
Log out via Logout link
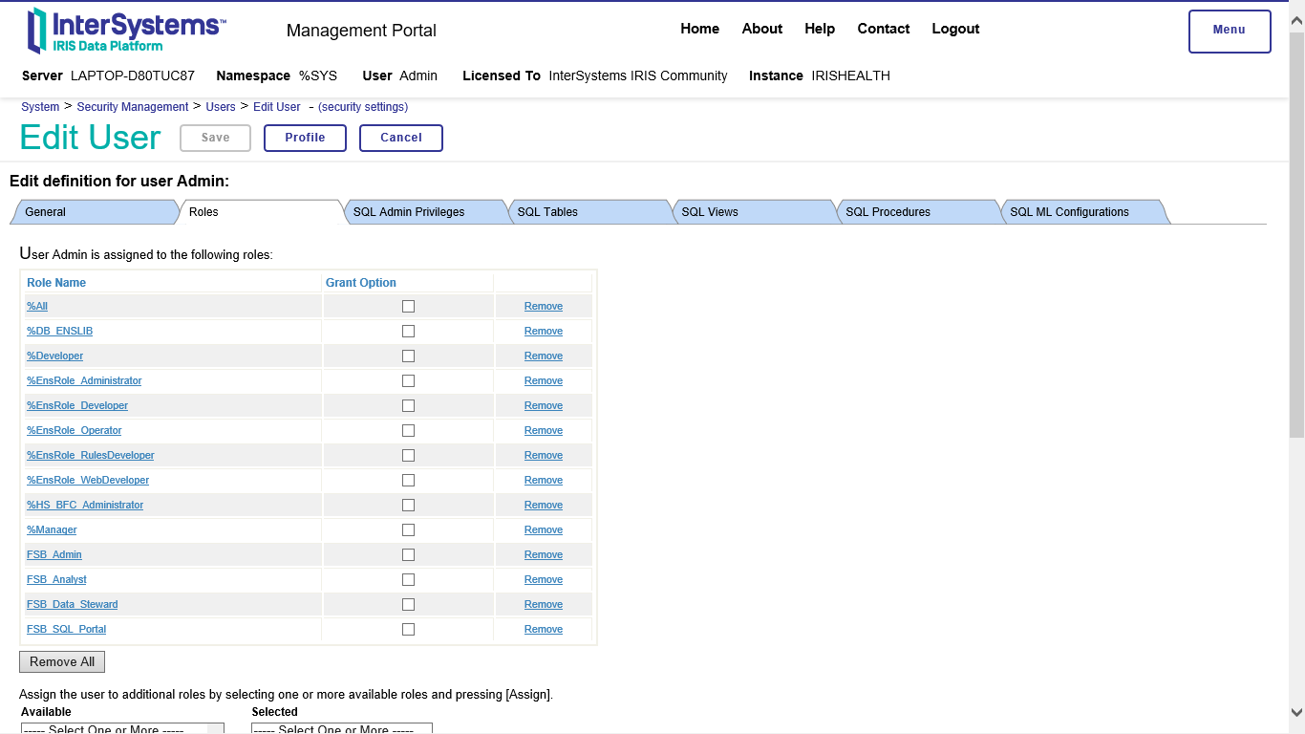point(955,29)
